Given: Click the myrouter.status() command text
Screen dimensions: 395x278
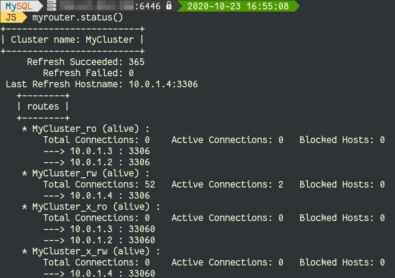Looking at the screenshot, I should click(x=77, y=17).
